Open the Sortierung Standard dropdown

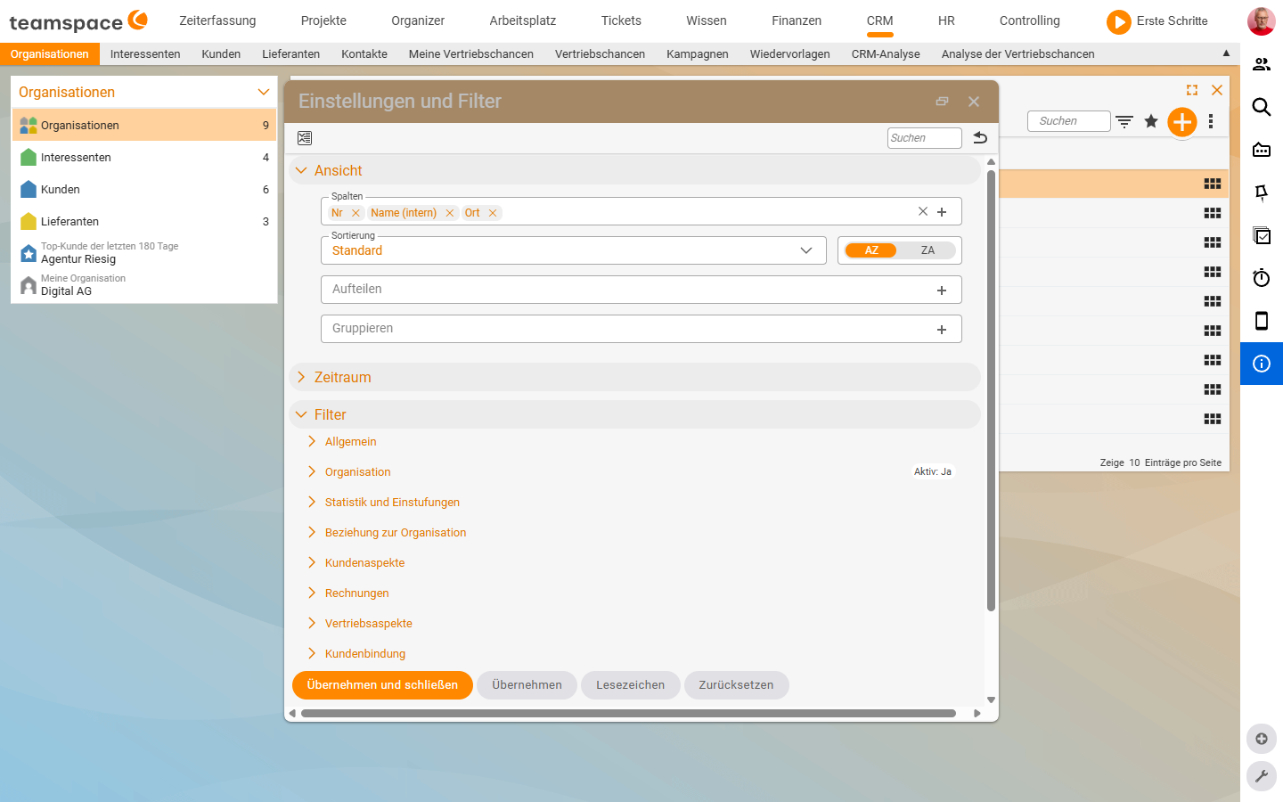click(x=573, y=250)
